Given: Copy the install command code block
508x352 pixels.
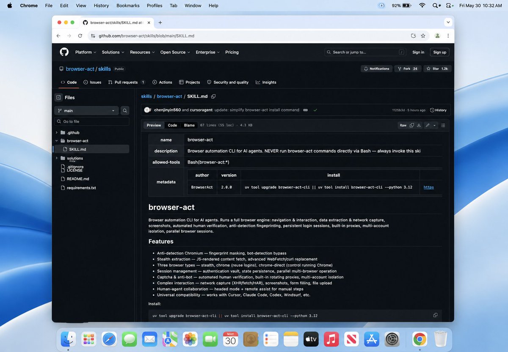Looking at the screenshot, I should click(435, 315).
